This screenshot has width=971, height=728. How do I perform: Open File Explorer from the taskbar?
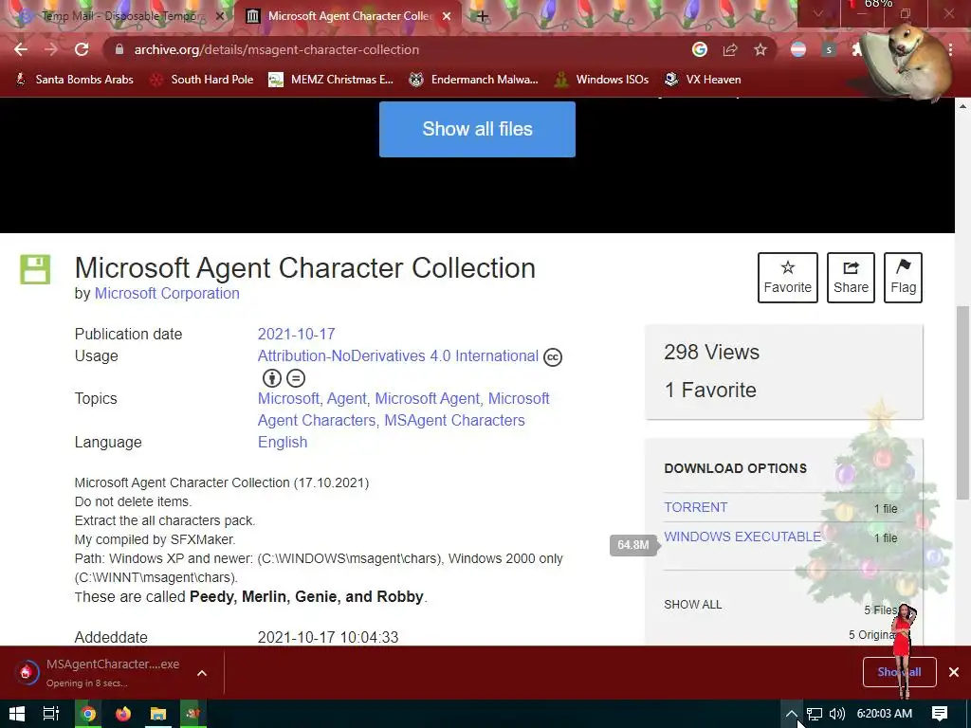click(x=158, y=714)
